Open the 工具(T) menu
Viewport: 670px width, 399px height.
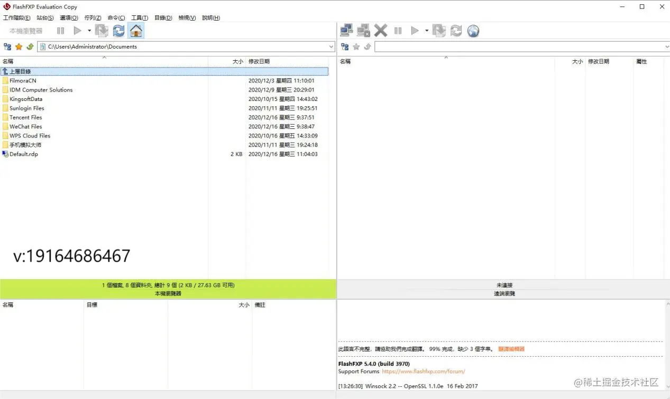tap(140, 17)
